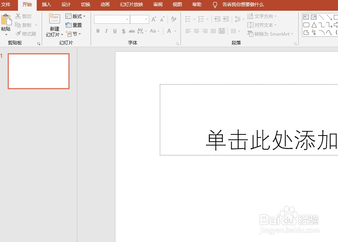Open the Font (字体) dialog launcher

pos(178,44)
